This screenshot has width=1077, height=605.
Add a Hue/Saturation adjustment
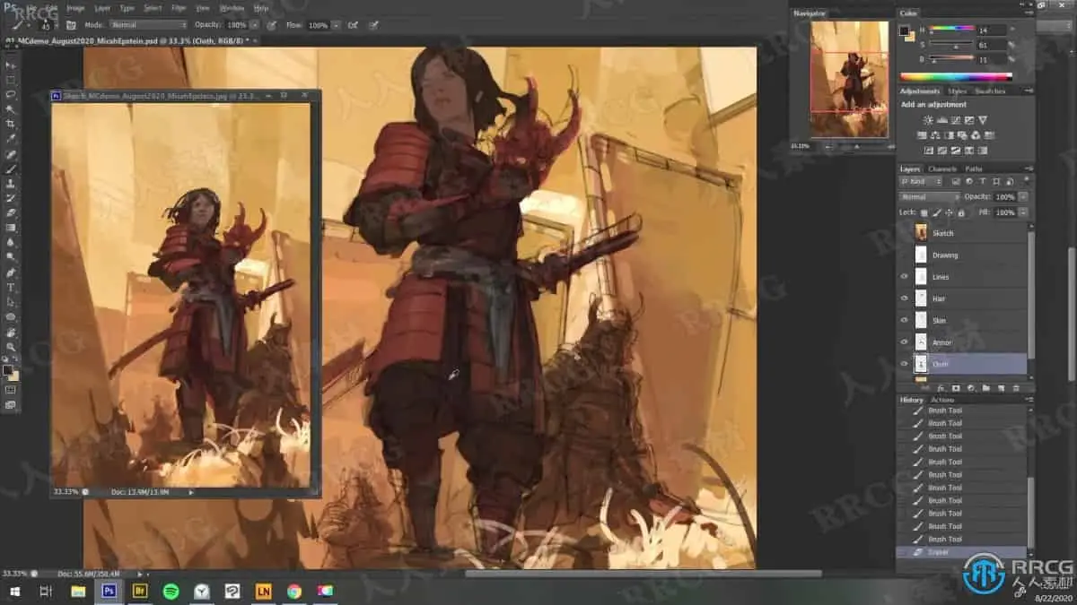pos(922,135)
